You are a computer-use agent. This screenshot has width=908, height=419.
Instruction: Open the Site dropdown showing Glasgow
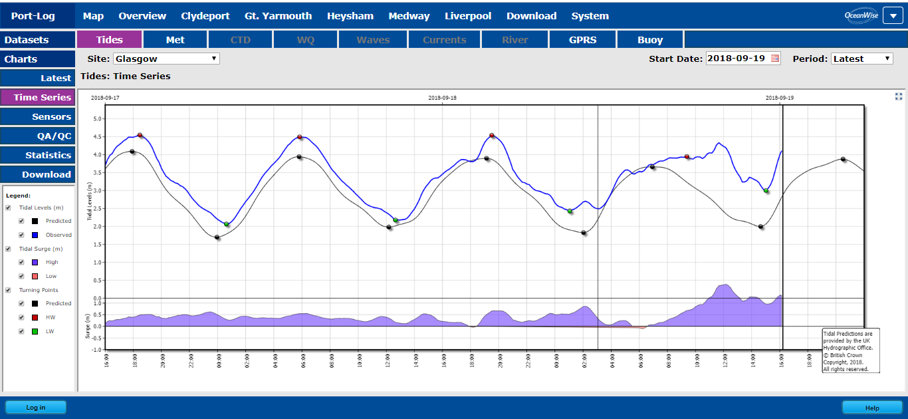(x=166, y=59)
